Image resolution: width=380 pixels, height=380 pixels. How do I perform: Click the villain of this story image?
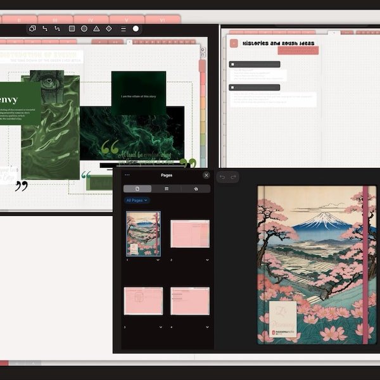(x=139, y=93)
